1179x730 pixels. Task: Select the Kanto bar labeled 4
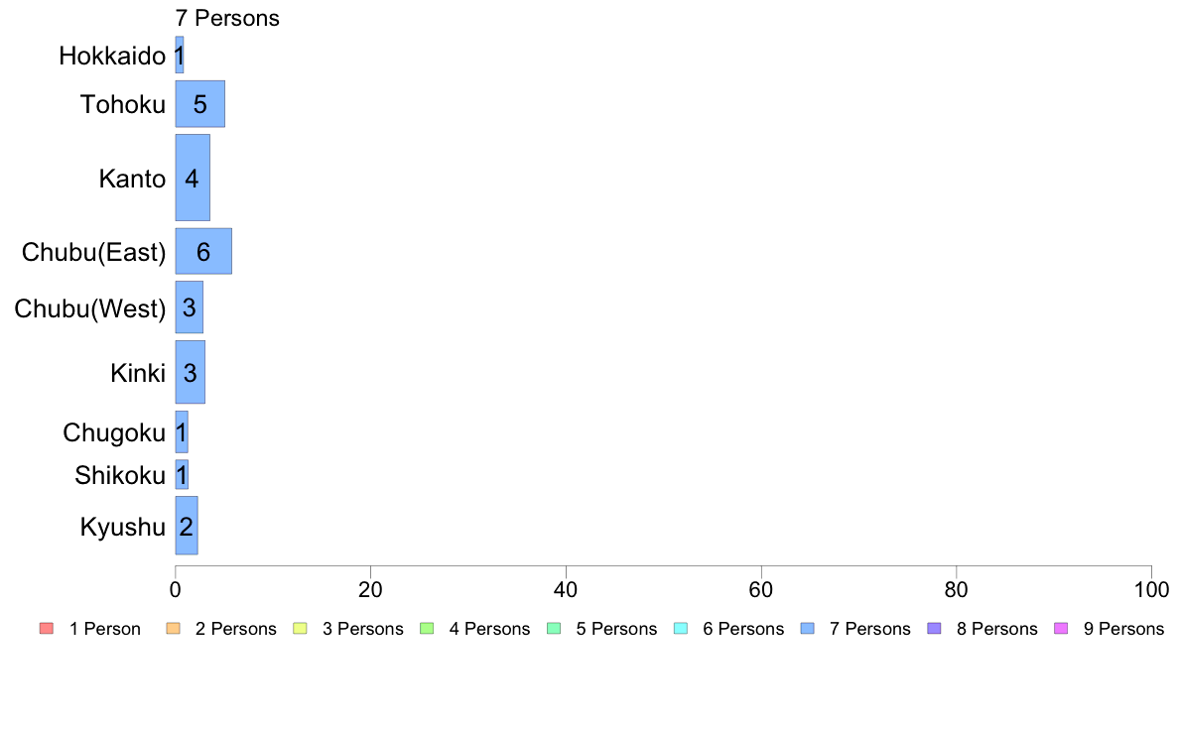(x=193, y=178)
